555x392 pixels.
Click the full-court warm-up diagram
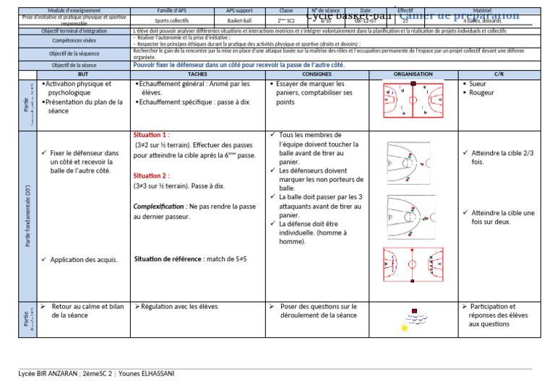coord(413,100)
